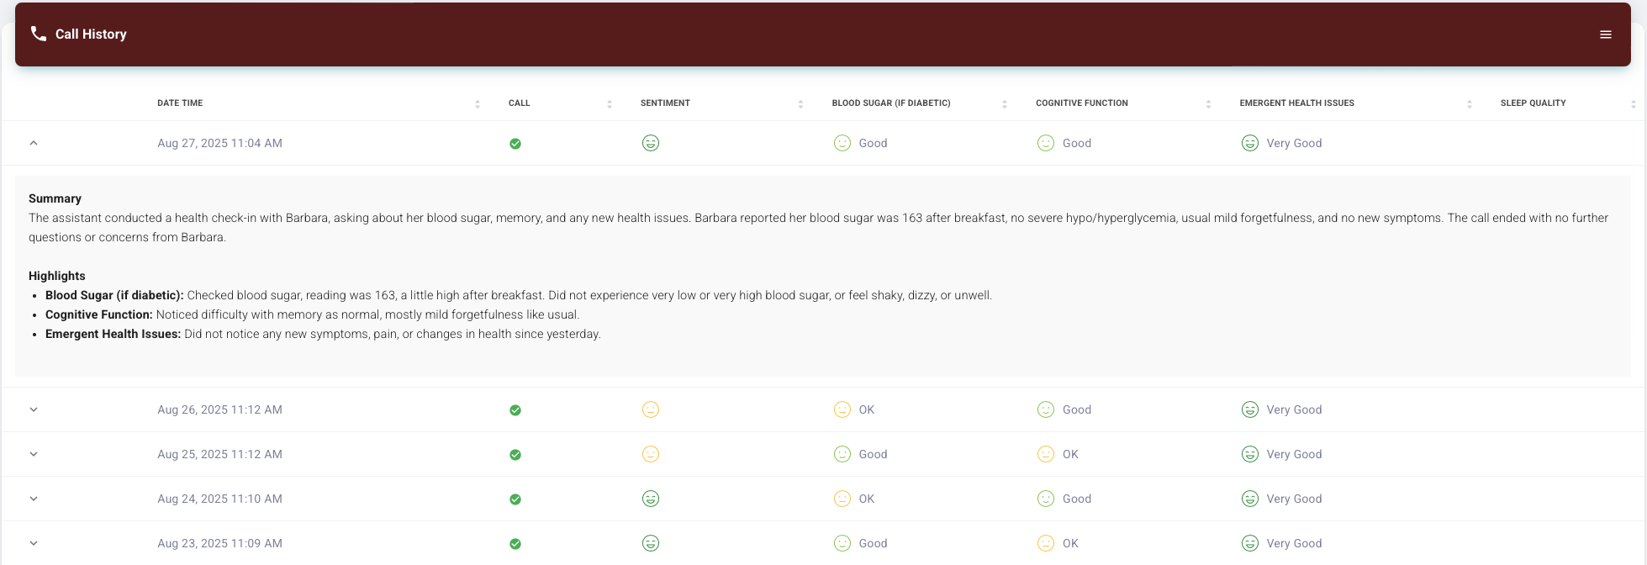1647x565 pixels.
Task: Expand the Aug 24 call row
Action: [34, 499]
